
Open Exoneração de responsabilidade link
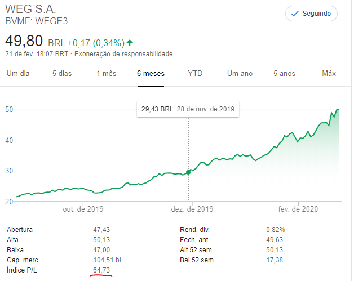(123, 54)
